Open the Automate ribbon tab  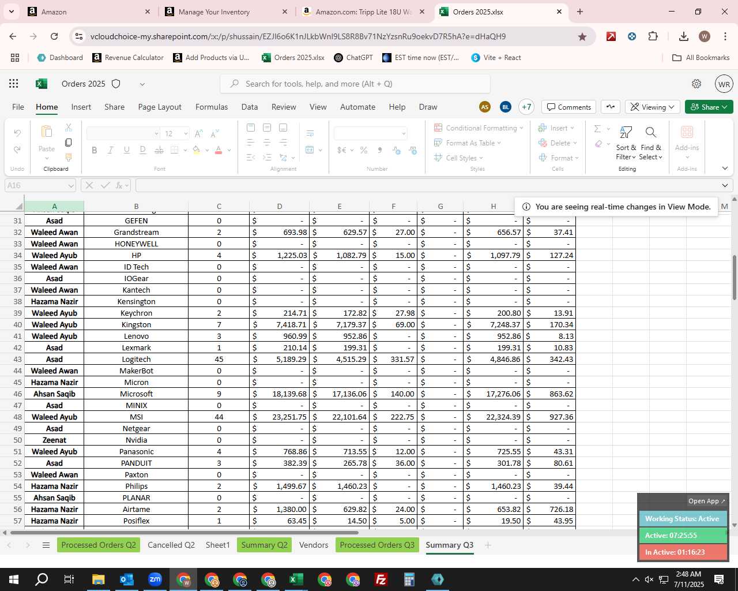click(357, 107)
